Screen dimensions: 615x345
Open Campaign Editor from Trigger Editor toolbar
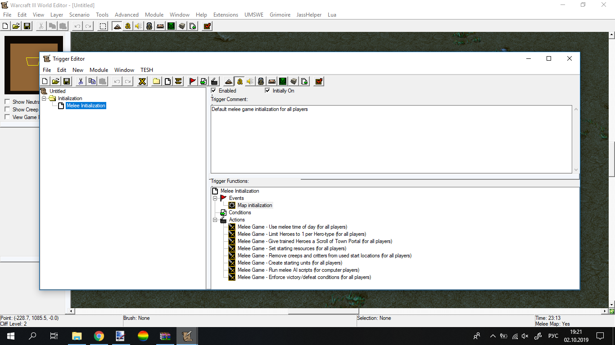[x=271, y=81]
